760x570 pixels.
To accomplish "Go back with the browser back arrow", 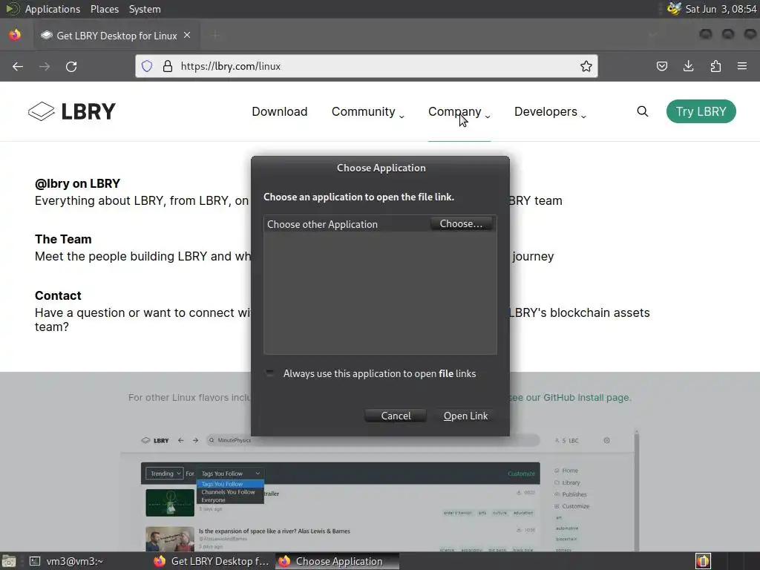I will 18,66.
